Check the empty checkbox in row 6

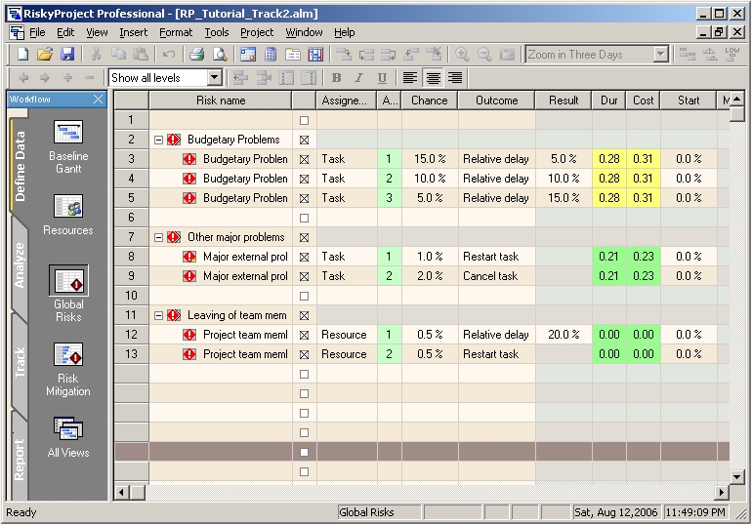point(304,218)
